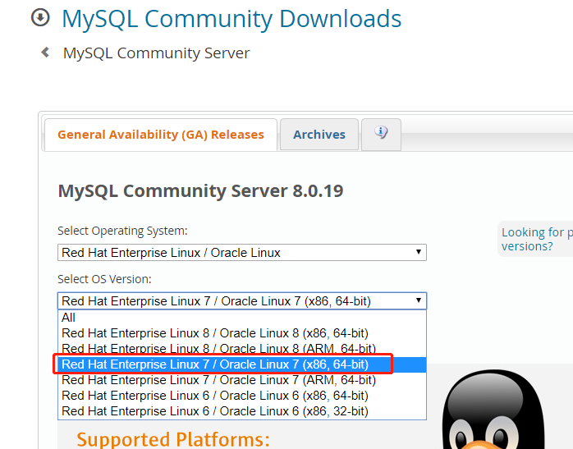Click the MySQL Community Downloads heading
Viewport: 573px width, 449px height.
pos(231,19)
